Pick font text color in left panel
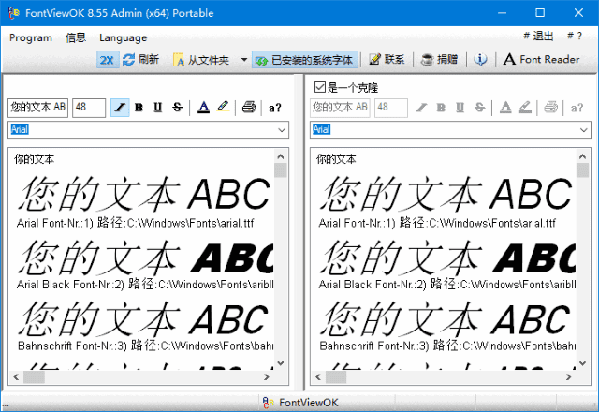This screenshot has height=412, width=599. (203, 108)
